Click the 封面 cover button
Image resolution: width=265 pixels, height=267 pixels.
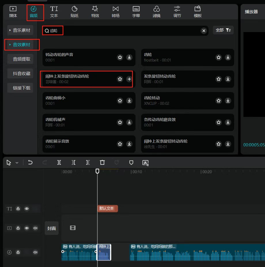click(52, 228)
